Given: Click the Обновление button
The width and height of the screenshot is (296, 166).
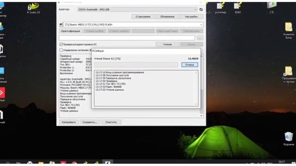Looking at the screenshot, I should point(167,17).
